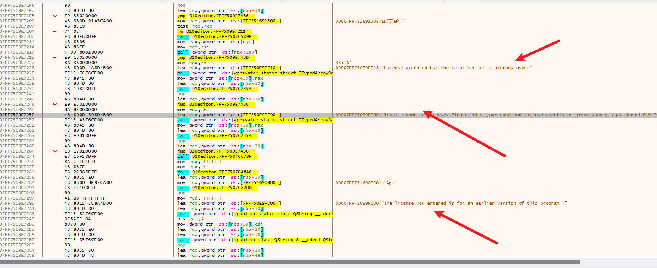This screenshot has width=657, height=268.
Task: Select the call qword ptr ds:[rax+180] instruction
Action: (217, 52)
